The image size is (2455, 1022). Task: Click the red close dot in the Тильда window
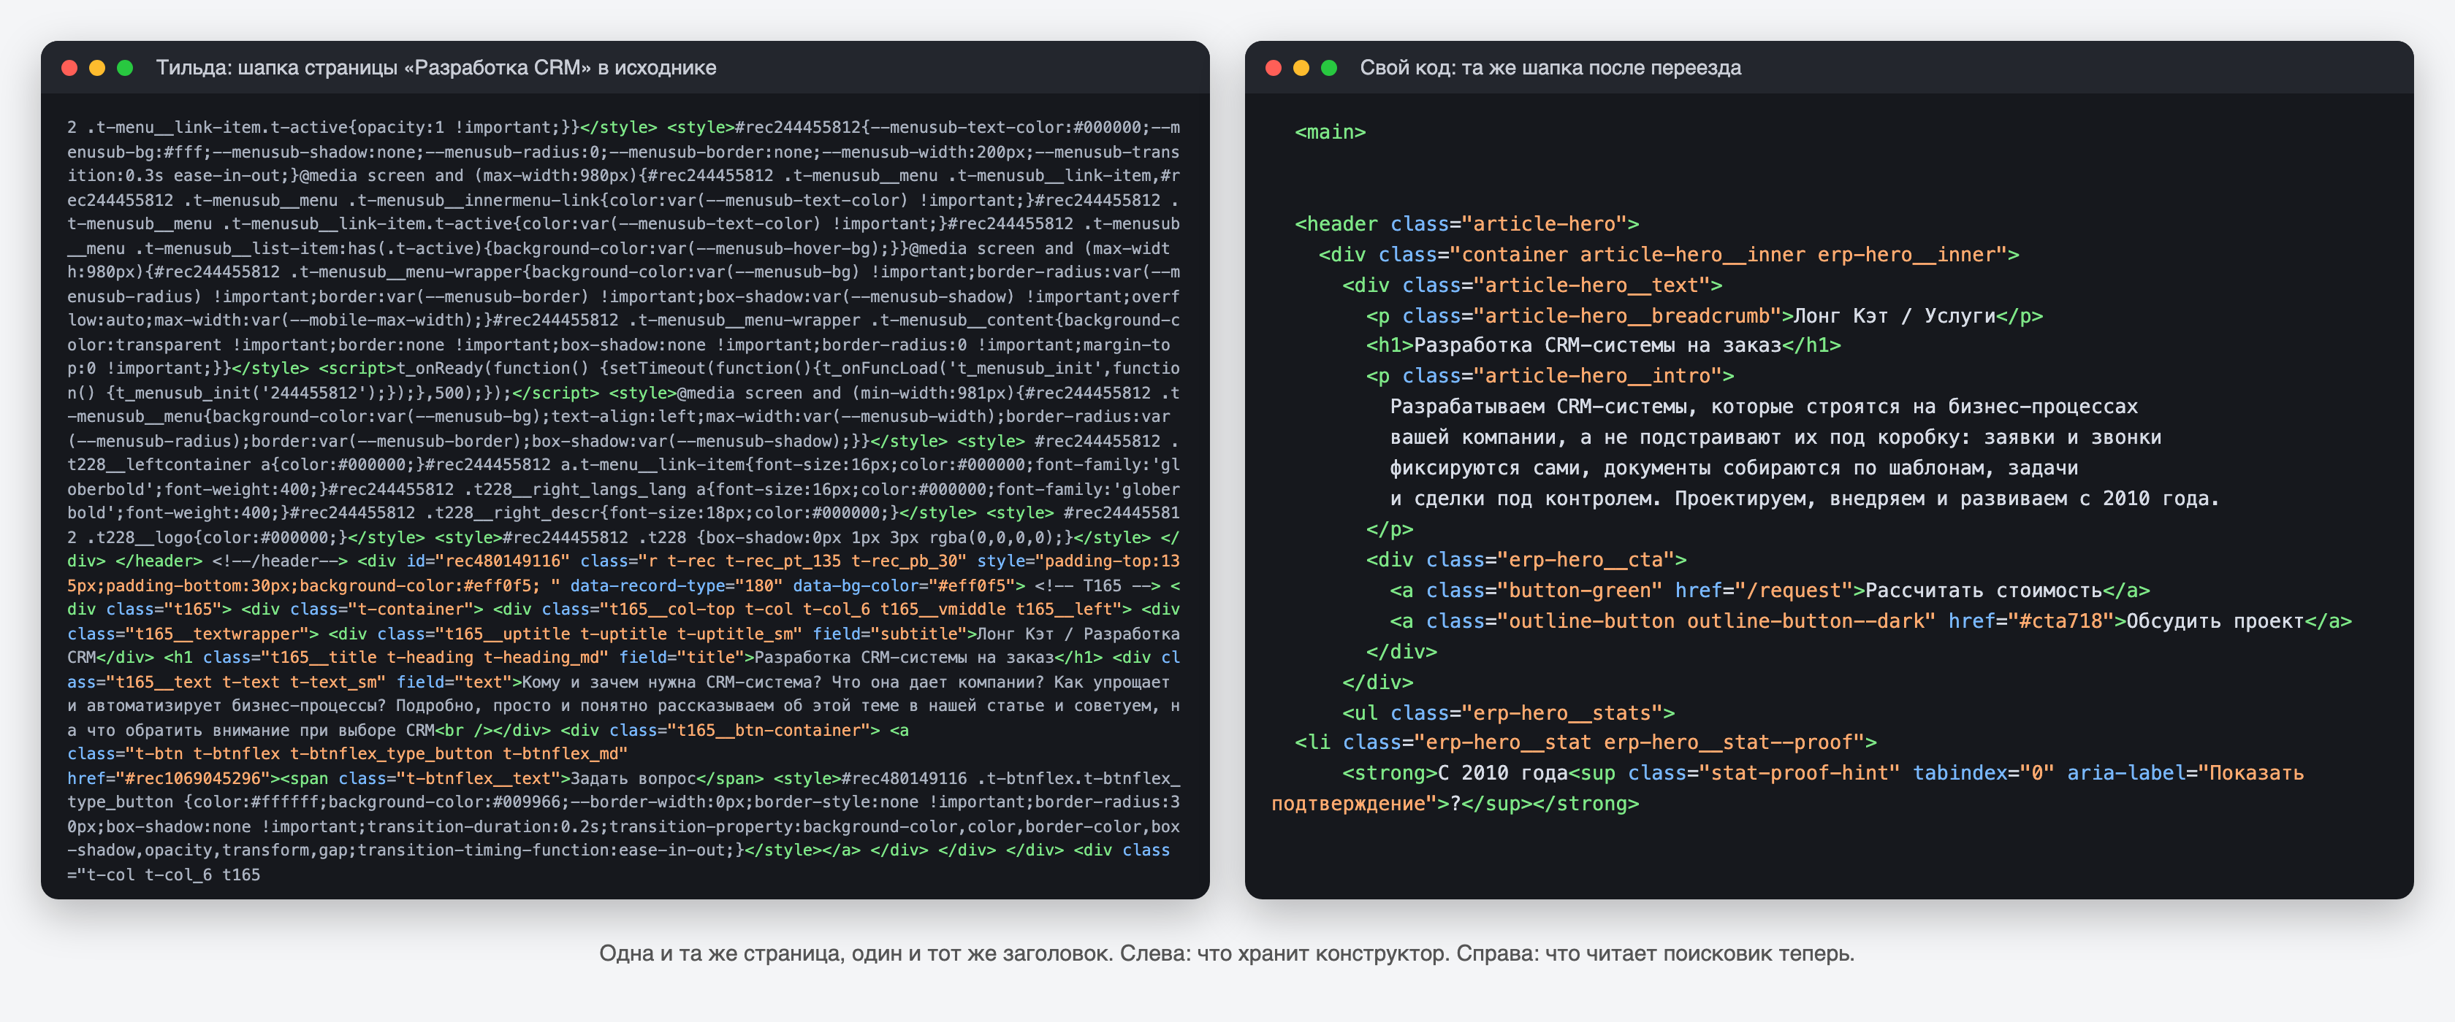[69, 68]
